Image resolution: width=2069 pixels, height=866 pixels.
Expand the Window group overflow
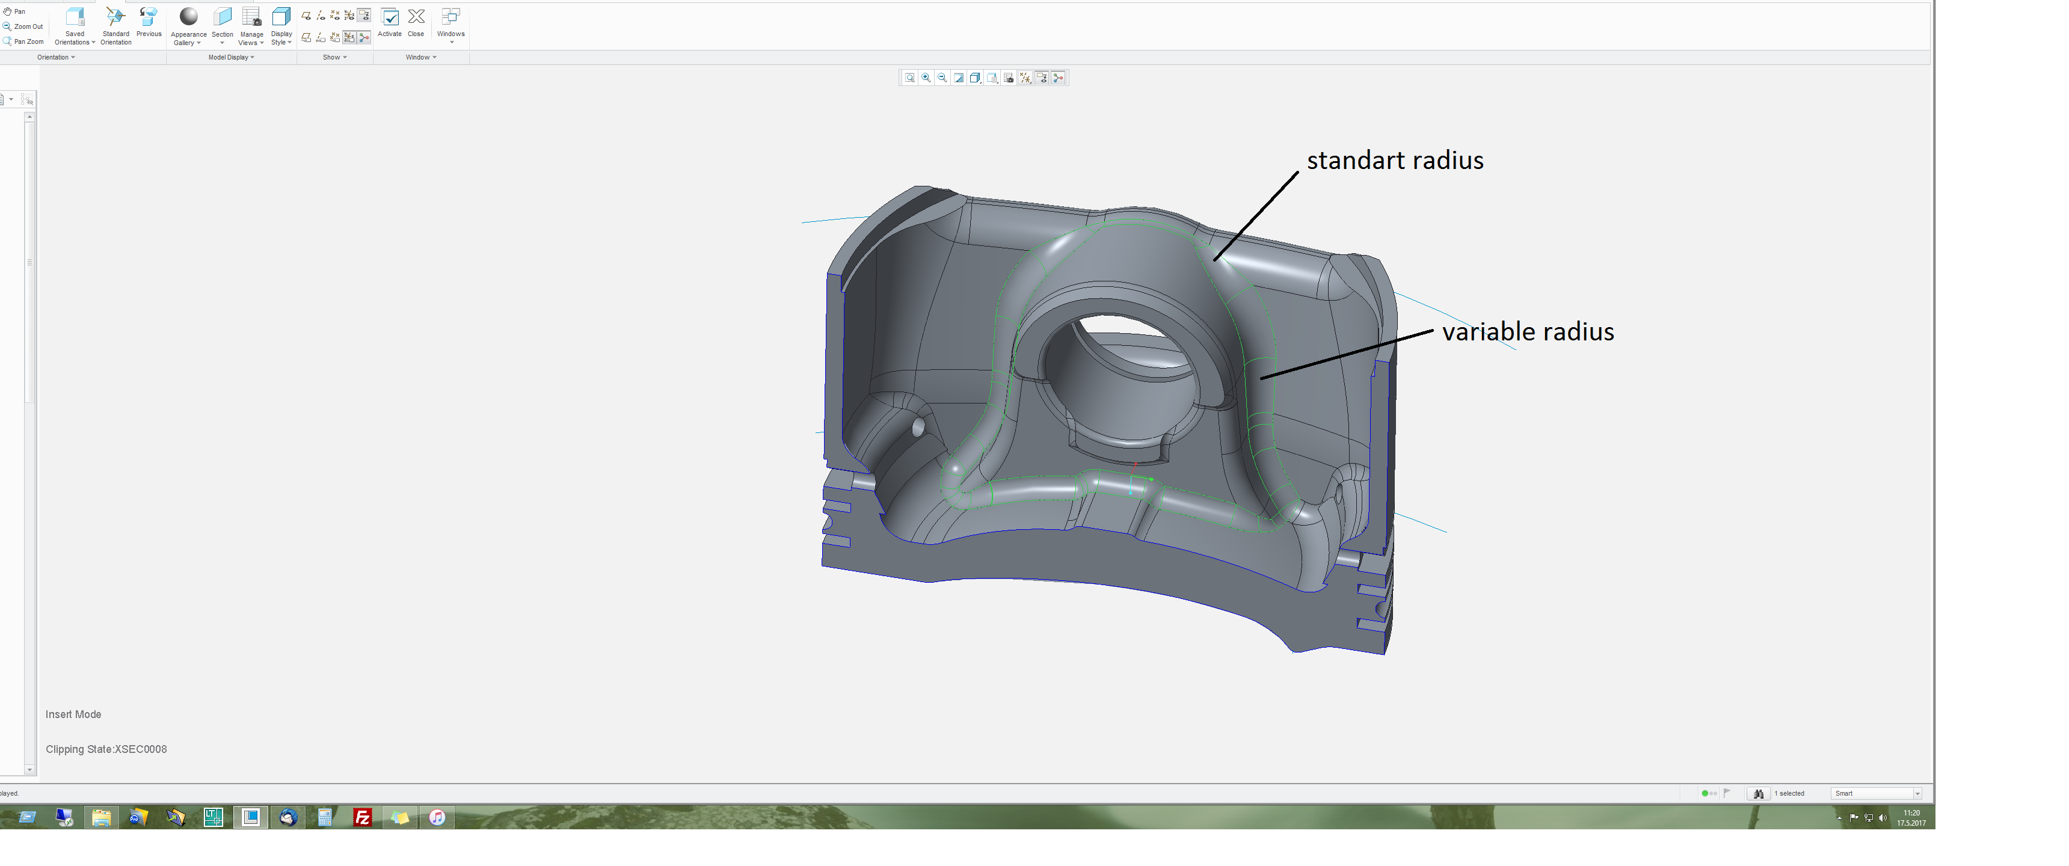point(421,58)
